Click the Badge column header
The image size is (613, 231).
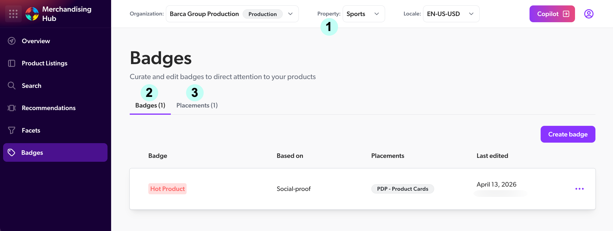pos(158,156)
